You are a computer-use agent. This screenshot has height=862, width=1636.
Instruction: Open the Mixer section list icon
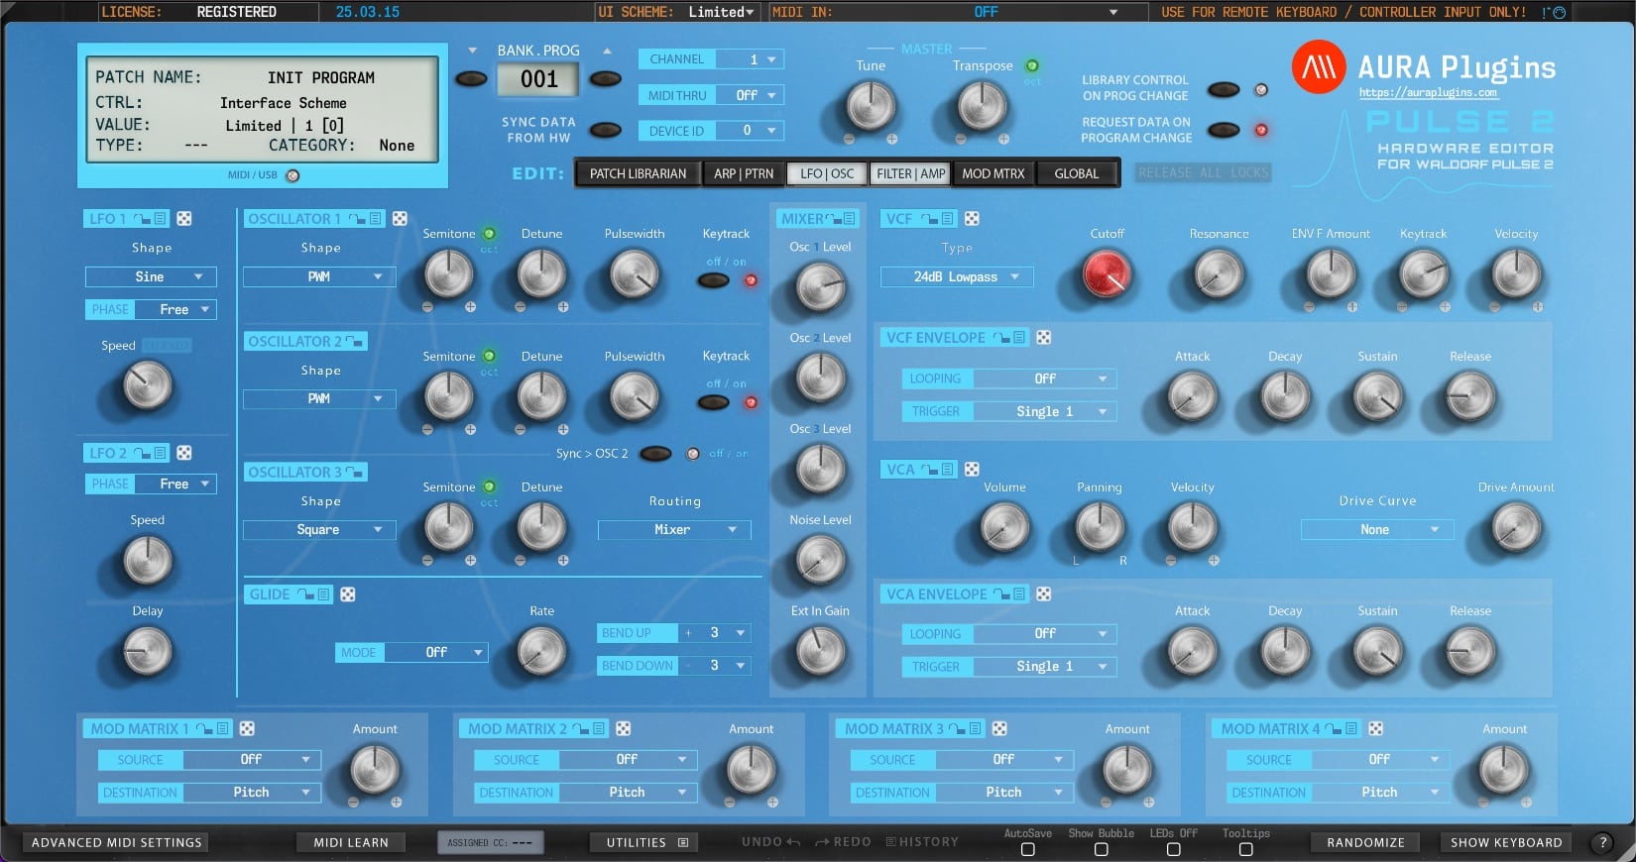(850, 219)
